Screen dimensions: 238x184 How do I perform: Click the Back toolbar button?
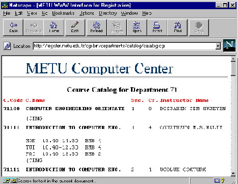tap(13, 28)
